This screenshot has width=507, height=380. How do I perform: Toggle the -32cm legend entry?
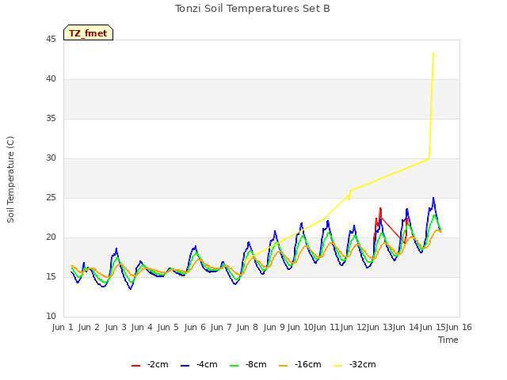[355, 365]
